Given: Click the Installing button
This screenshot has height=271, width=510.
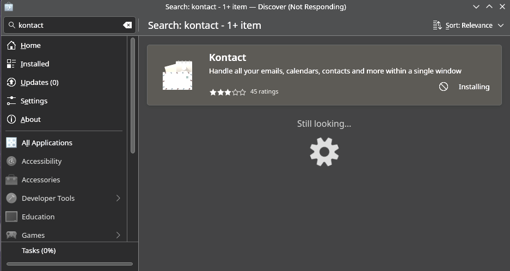Looking at the screenshot, I should click(474, 87).
